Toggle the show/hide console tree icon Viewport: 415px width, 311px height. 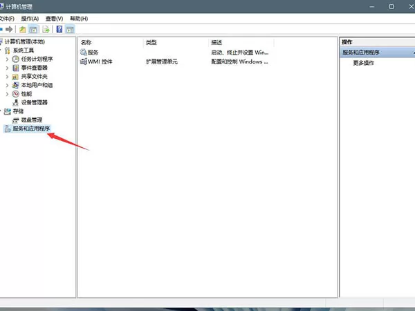[33, 29]
